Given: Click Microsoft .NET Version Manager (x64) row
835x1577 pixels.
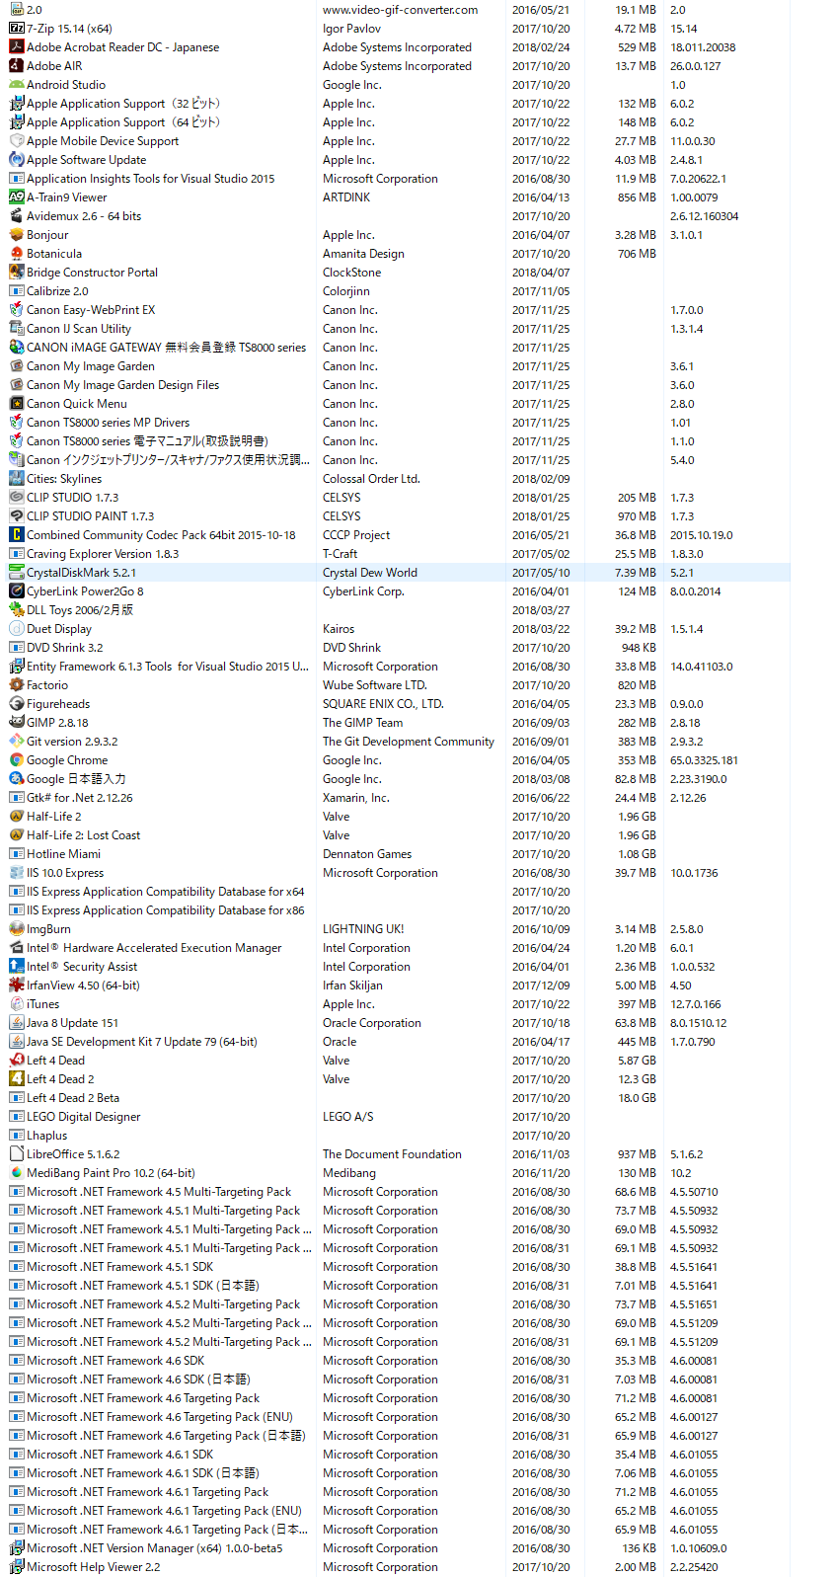Looking at the screenshot, I should tap(399, 1547).
